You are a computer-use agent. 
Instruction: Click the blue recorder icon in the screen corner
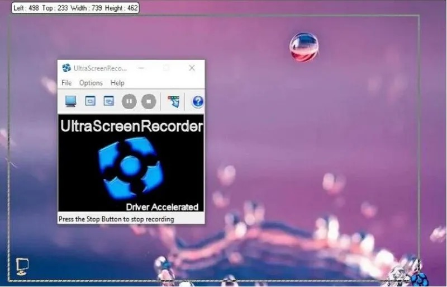point(420,279)
